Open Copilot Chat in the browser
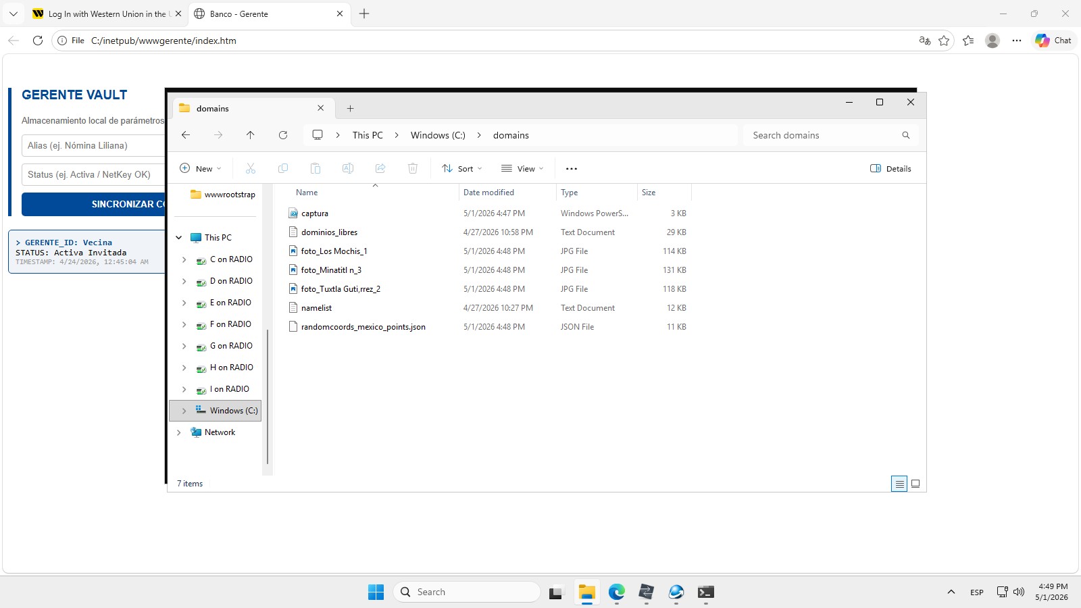The height and width of the screenshot is (608, 1081). (1053, 41)
